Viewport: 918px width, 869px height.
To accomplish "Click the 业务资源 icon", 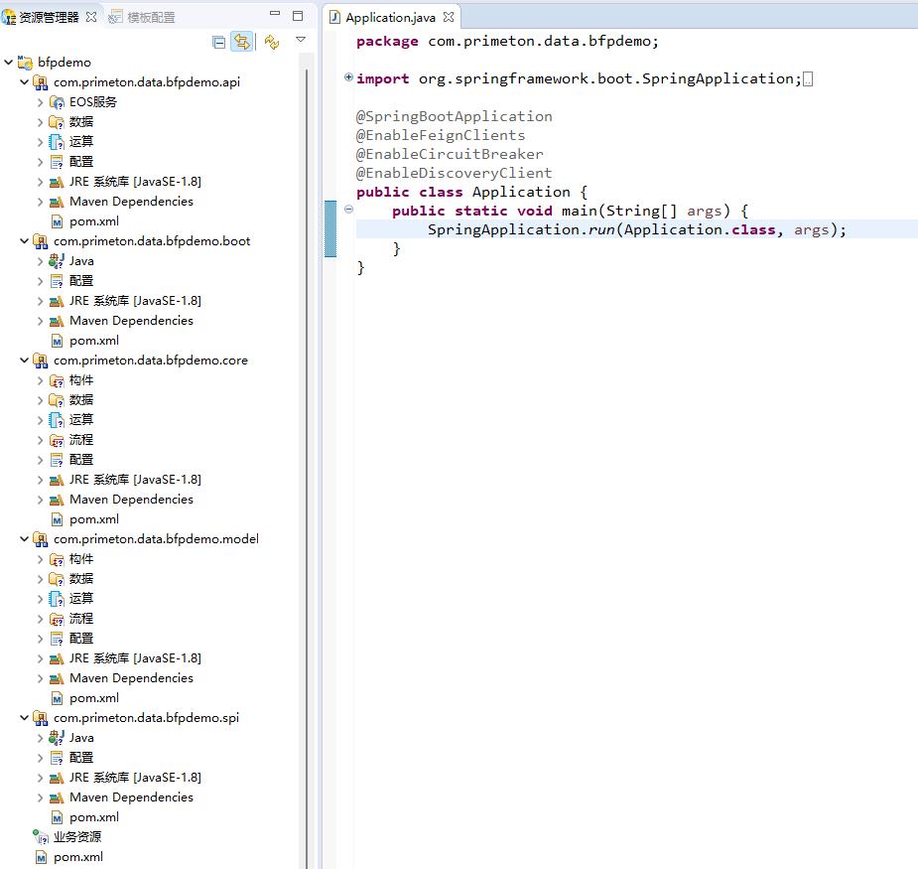I will pyautogui.click(x=40, y=837).
